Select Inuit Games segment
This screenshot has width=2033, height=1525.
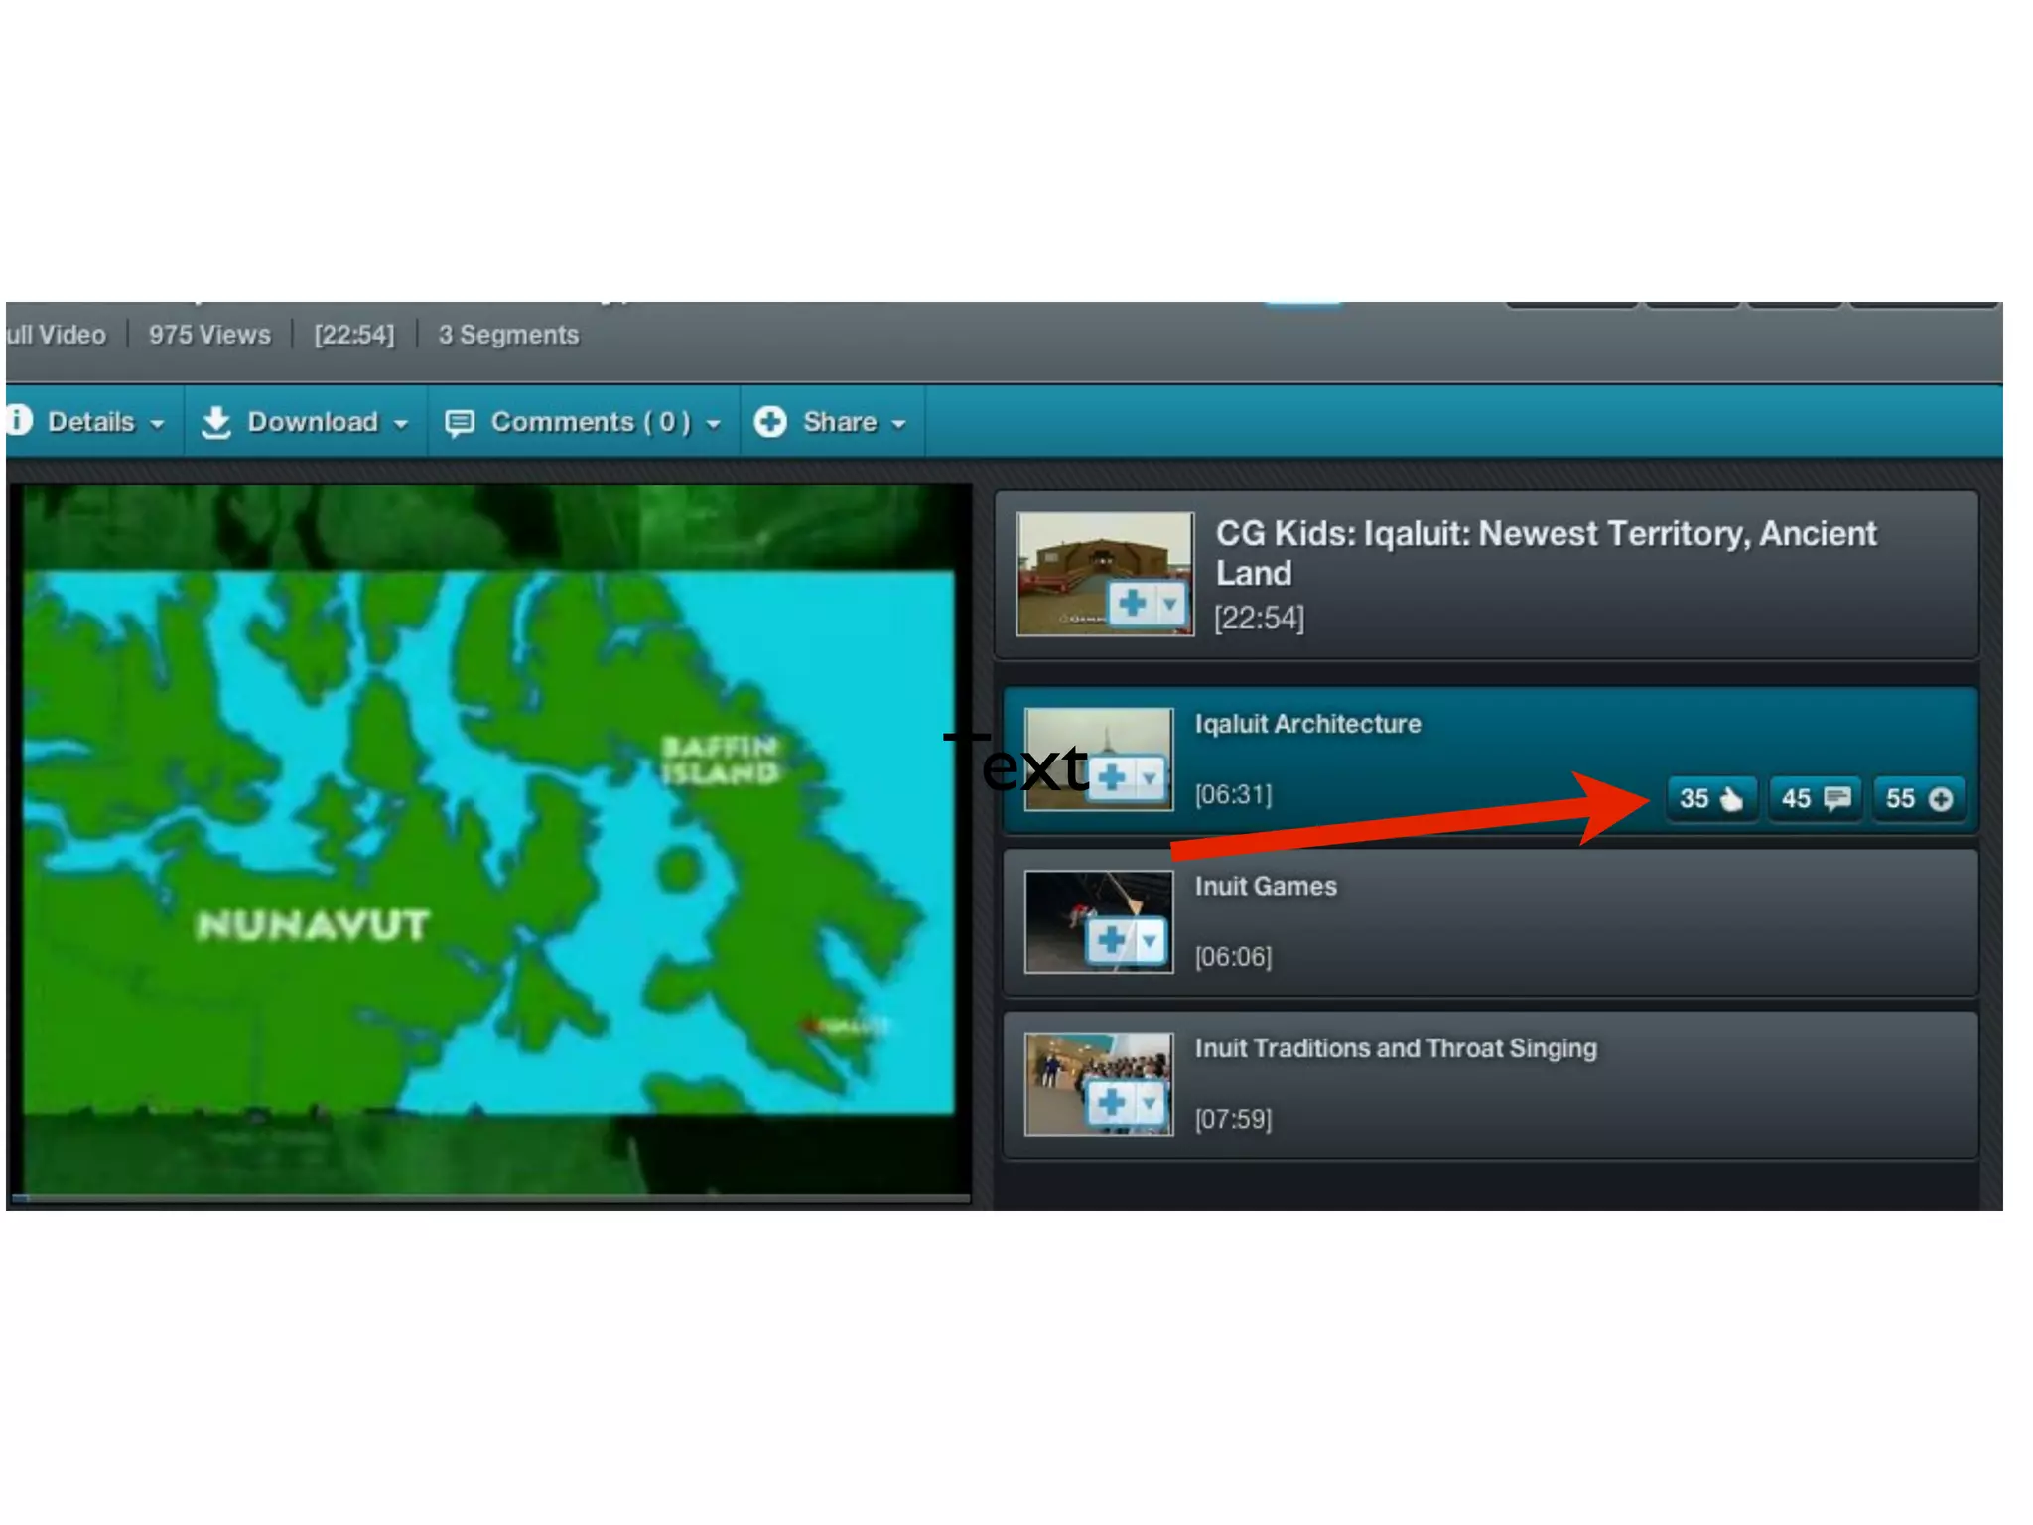(x=1265, y=886)
